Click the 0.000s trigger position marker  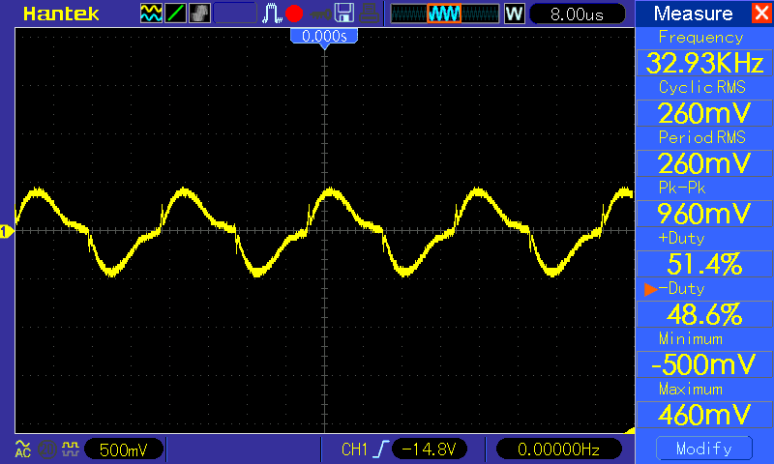tap(324, 37)
